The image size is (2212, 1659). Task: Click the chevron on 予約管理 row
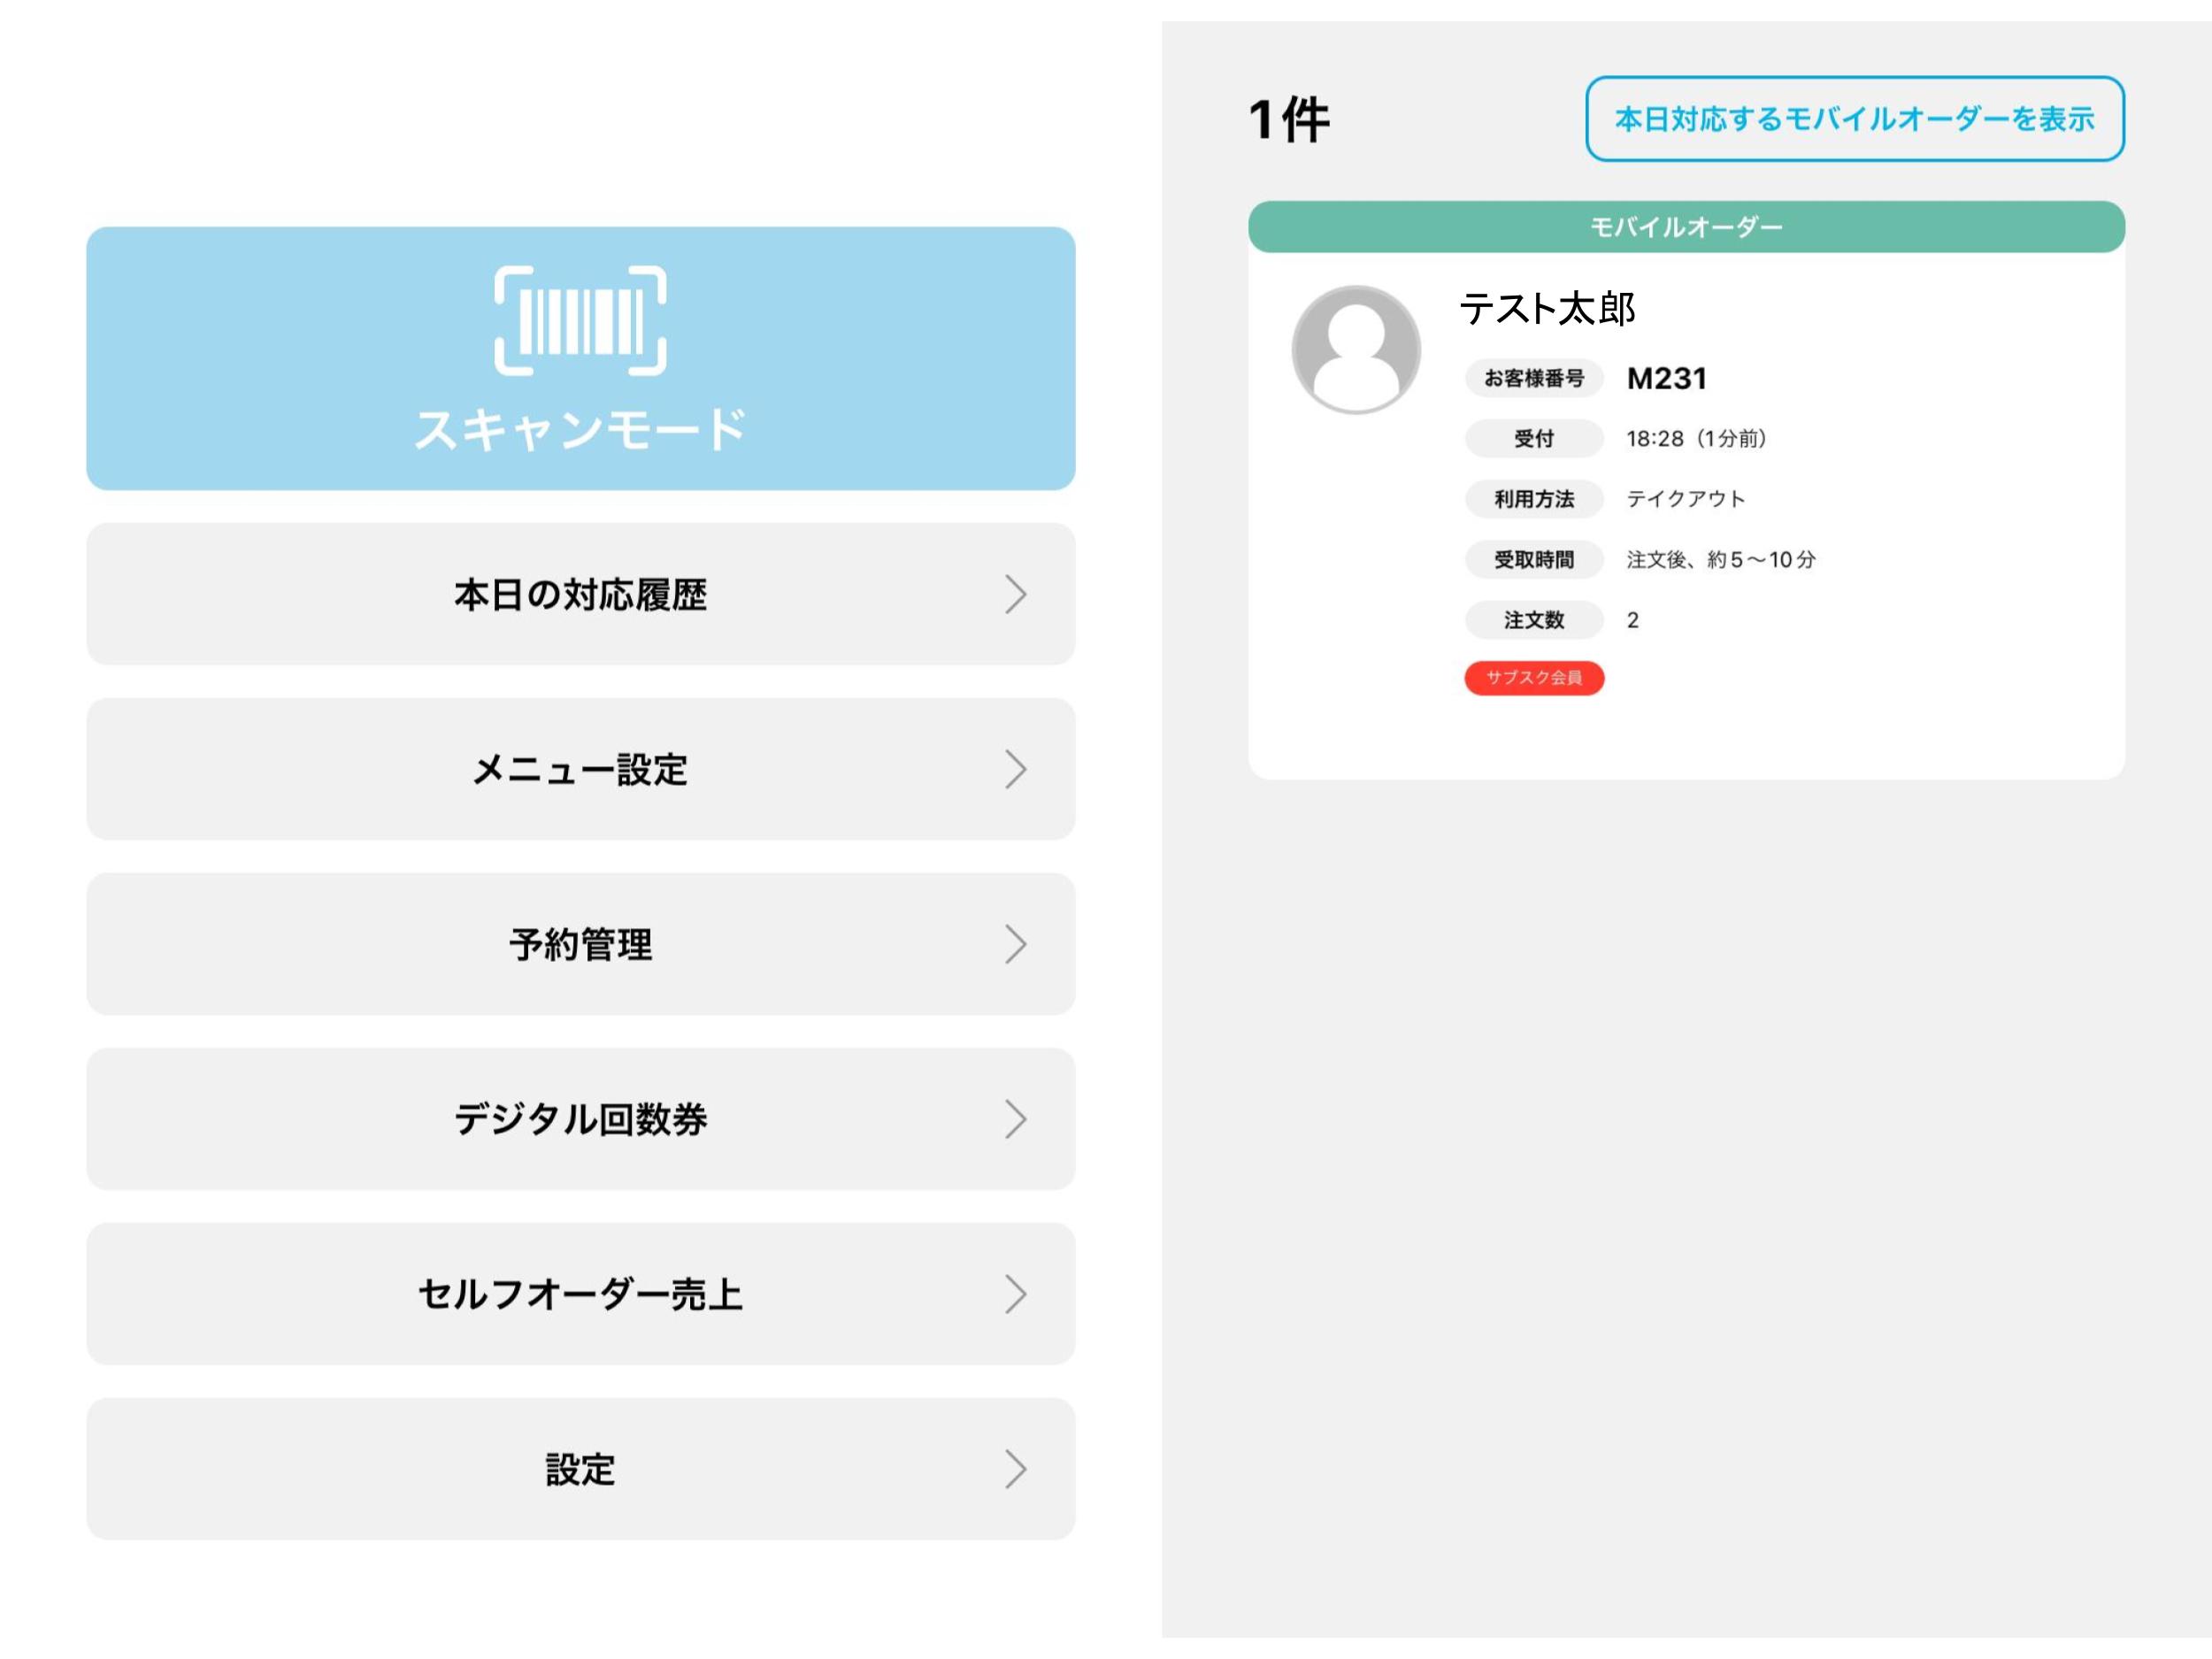1015,944
